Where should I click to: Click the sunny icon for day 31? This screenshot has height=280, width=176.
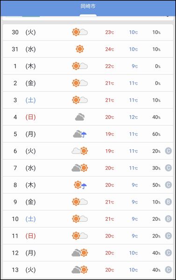80,49
